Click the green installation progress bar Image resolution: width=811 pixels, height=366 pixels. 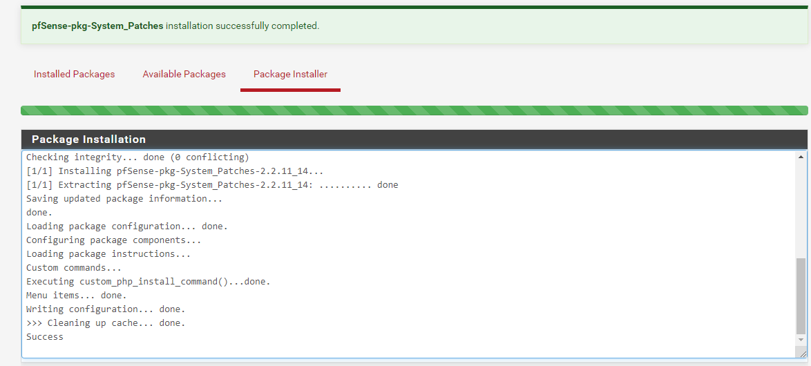pos(414,110)
